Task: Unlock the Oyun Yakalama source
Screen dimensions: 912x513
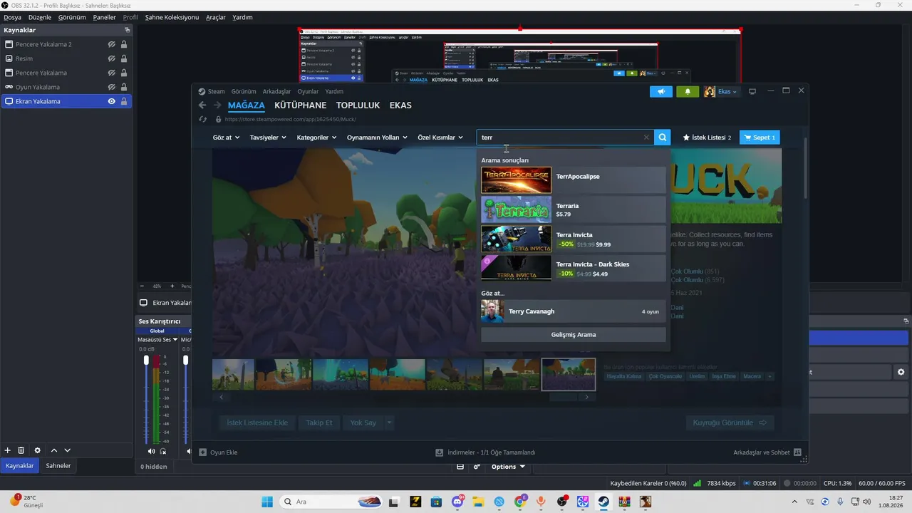Action: tap(124, 87)
